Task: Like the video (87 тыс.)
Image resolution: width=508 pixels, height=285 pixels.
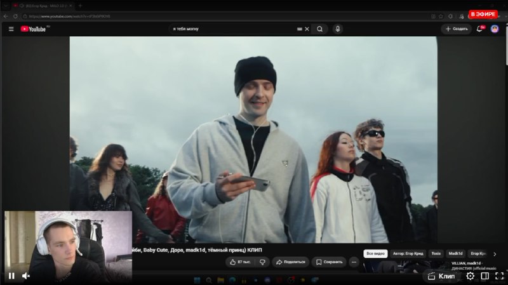Action: click(x=240, y=262)
